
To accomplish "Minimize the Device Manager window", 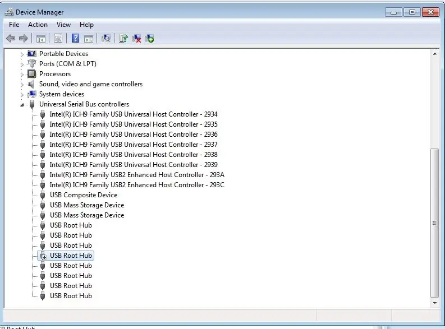I will 393,12.
